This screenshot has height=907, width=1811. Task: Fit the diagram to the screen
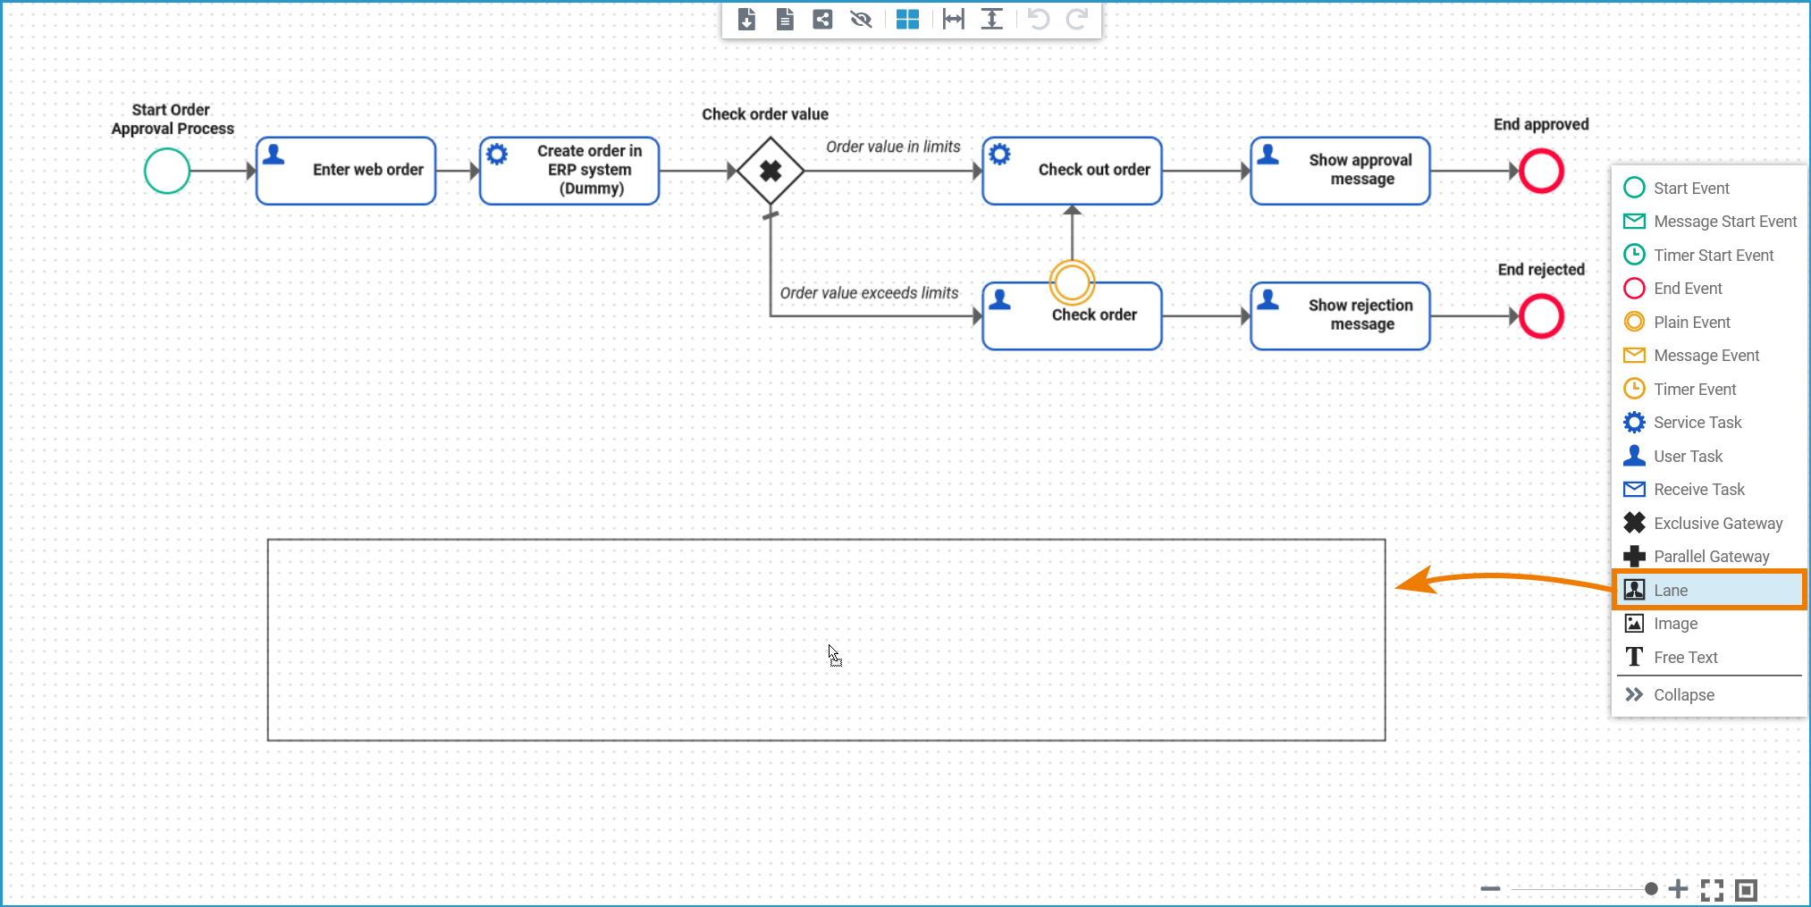pyautogui.click(x=1712, y=889)
